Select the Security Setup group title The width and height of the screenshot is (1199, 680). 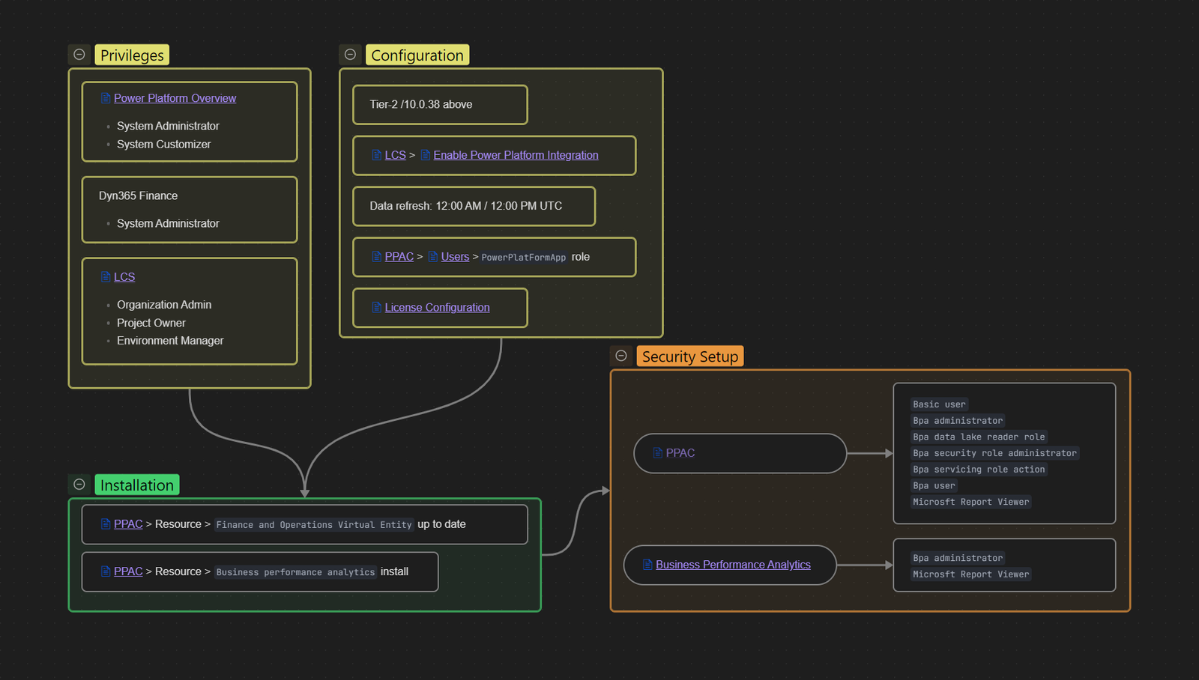point(690,356)
